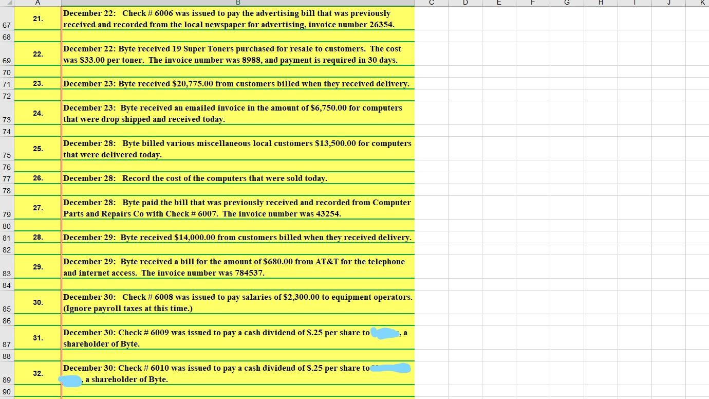Click the empty cell in column D beside row 71
709x399 pixels.
[x=465, y=84]
